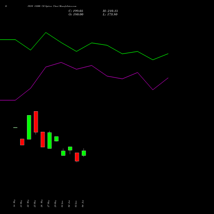The width and height of the screenshot is (214, 214).
Task: Select the tall green candlestick for 22 May
Action: pos(29,127)
